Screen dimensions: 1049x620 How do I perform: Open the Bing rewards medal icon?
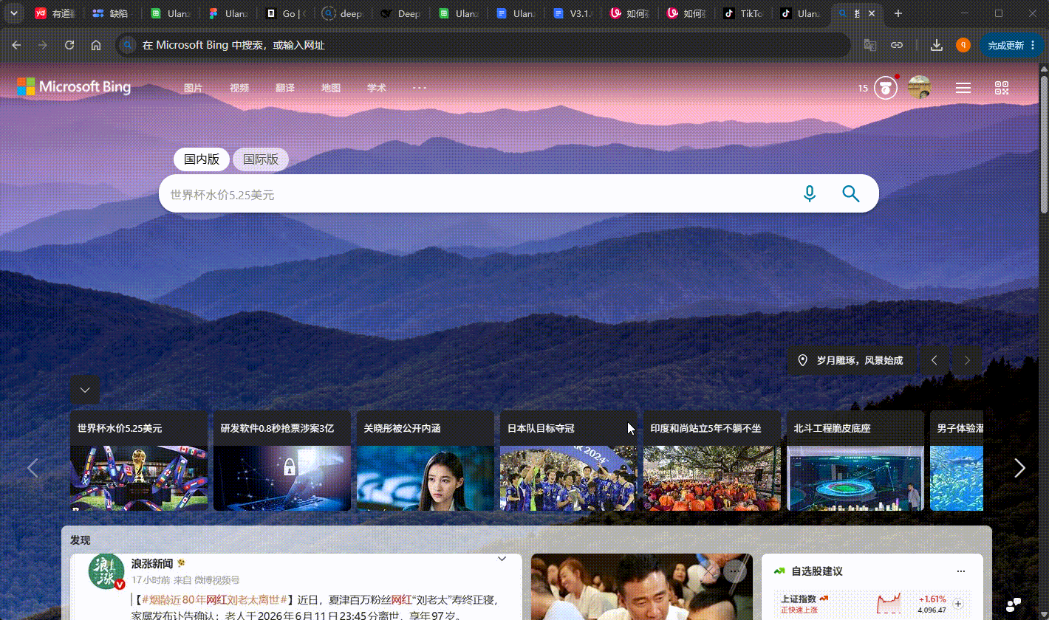point(886,88)
